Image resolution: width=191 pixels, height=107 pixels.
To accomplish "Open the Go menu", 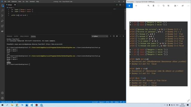I will pyautogui.click(x=23, y=1).
